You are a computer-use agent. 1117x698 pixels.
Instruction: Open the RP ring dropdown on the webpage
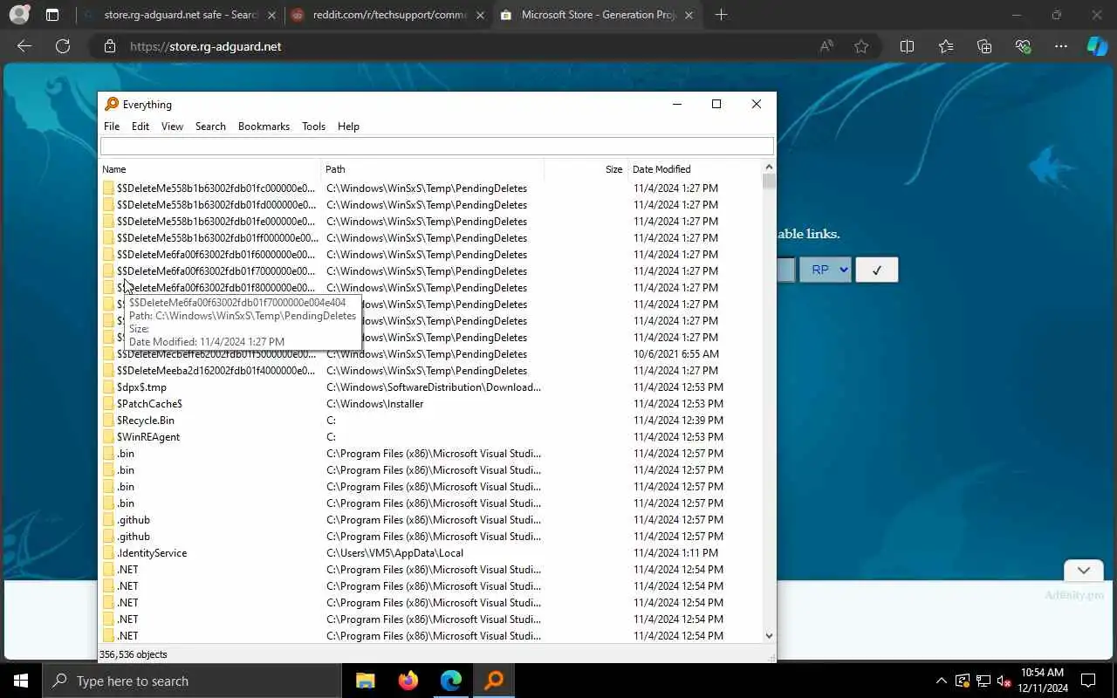(825, 270)
